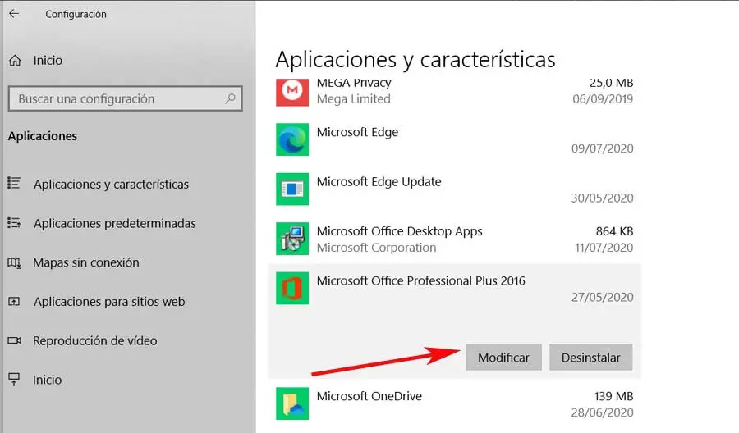Click the Microsoft Corporation publisher text

click(x=377, y=248)
